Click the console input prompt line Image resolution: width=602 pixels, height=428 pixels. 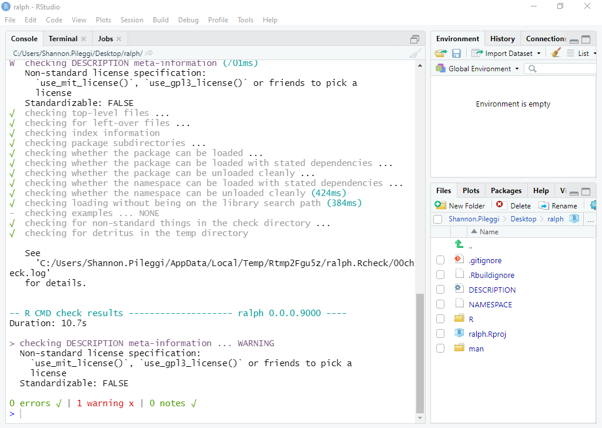212,414
